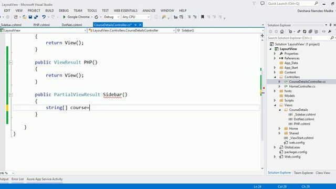Click the Home icon in Solution Explorer

pyautogui.click(x=282, y=31)
